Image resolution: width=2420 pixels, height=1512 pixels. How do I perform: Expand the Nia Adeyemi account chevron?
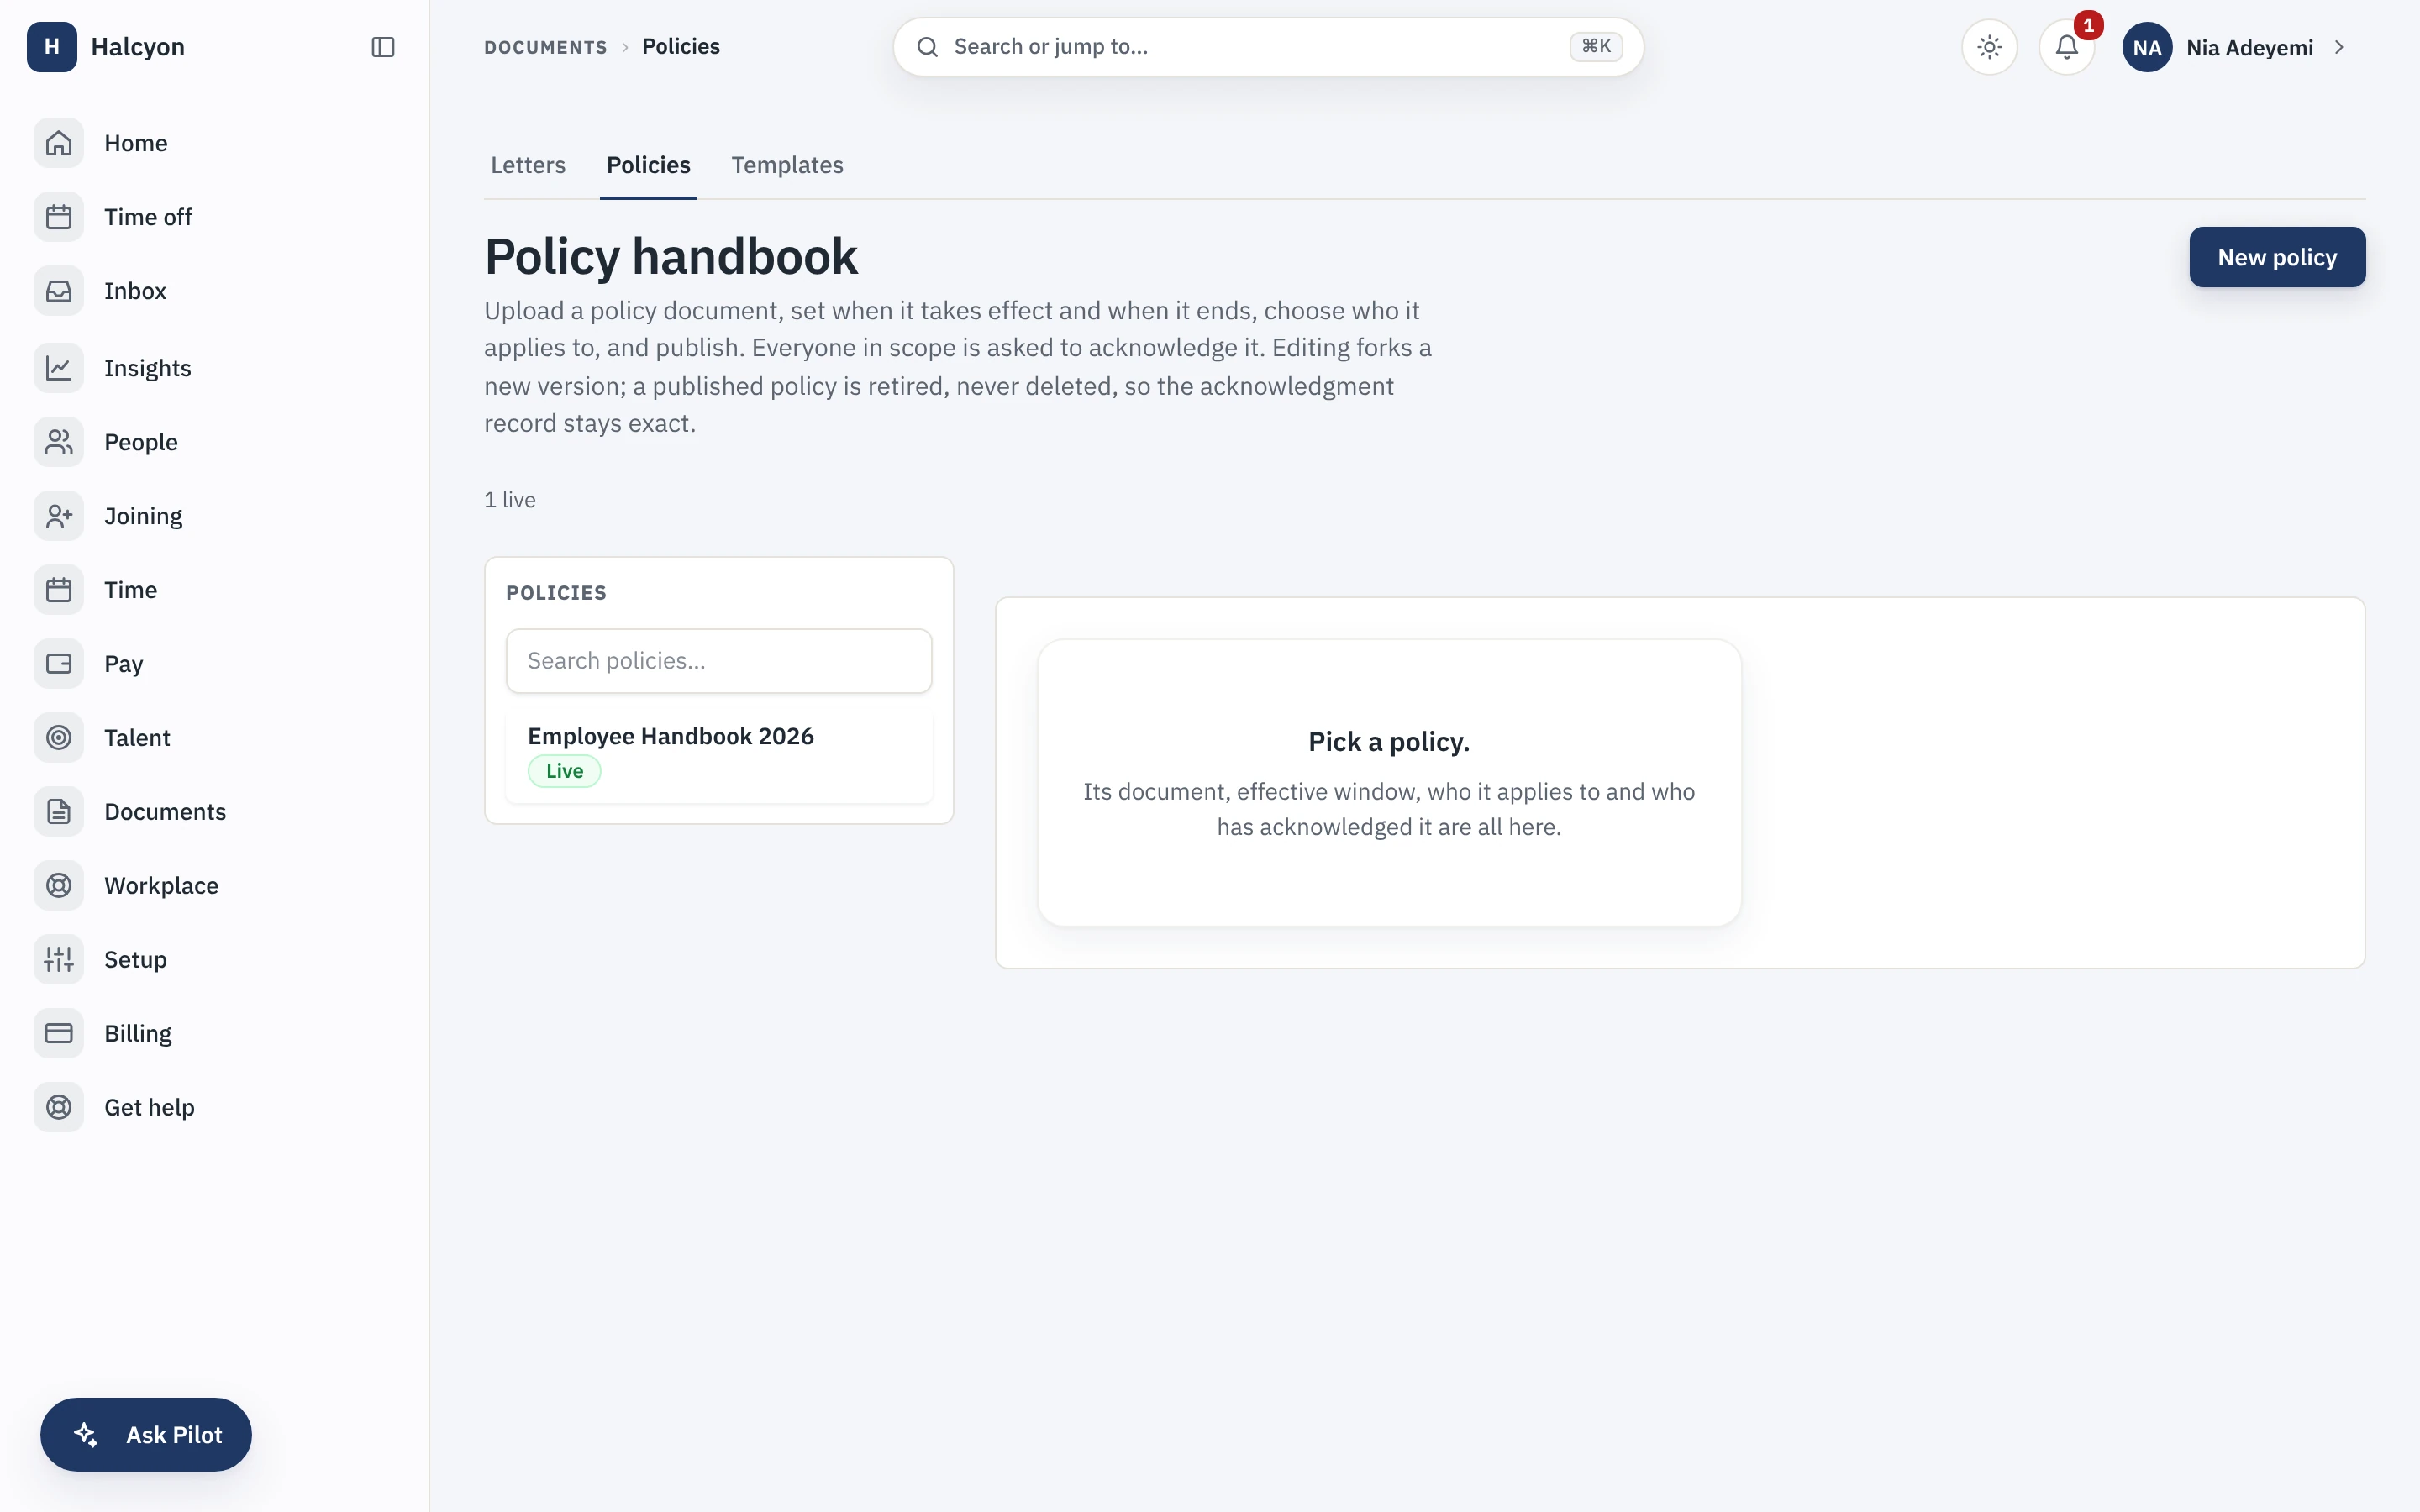pos(2339,47)
